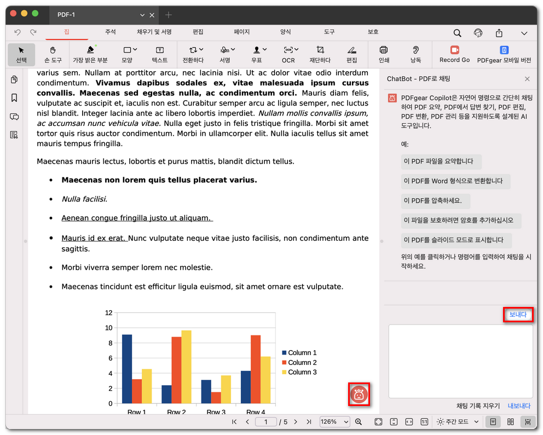The height and width of the screenshot is (435, 543).
Task: Click the zoom in magnifier icon
Action: tap(359, 421)
